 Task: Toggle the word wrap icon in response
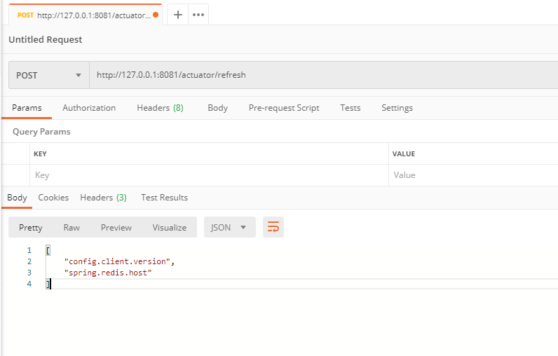(x=273, y=227)
